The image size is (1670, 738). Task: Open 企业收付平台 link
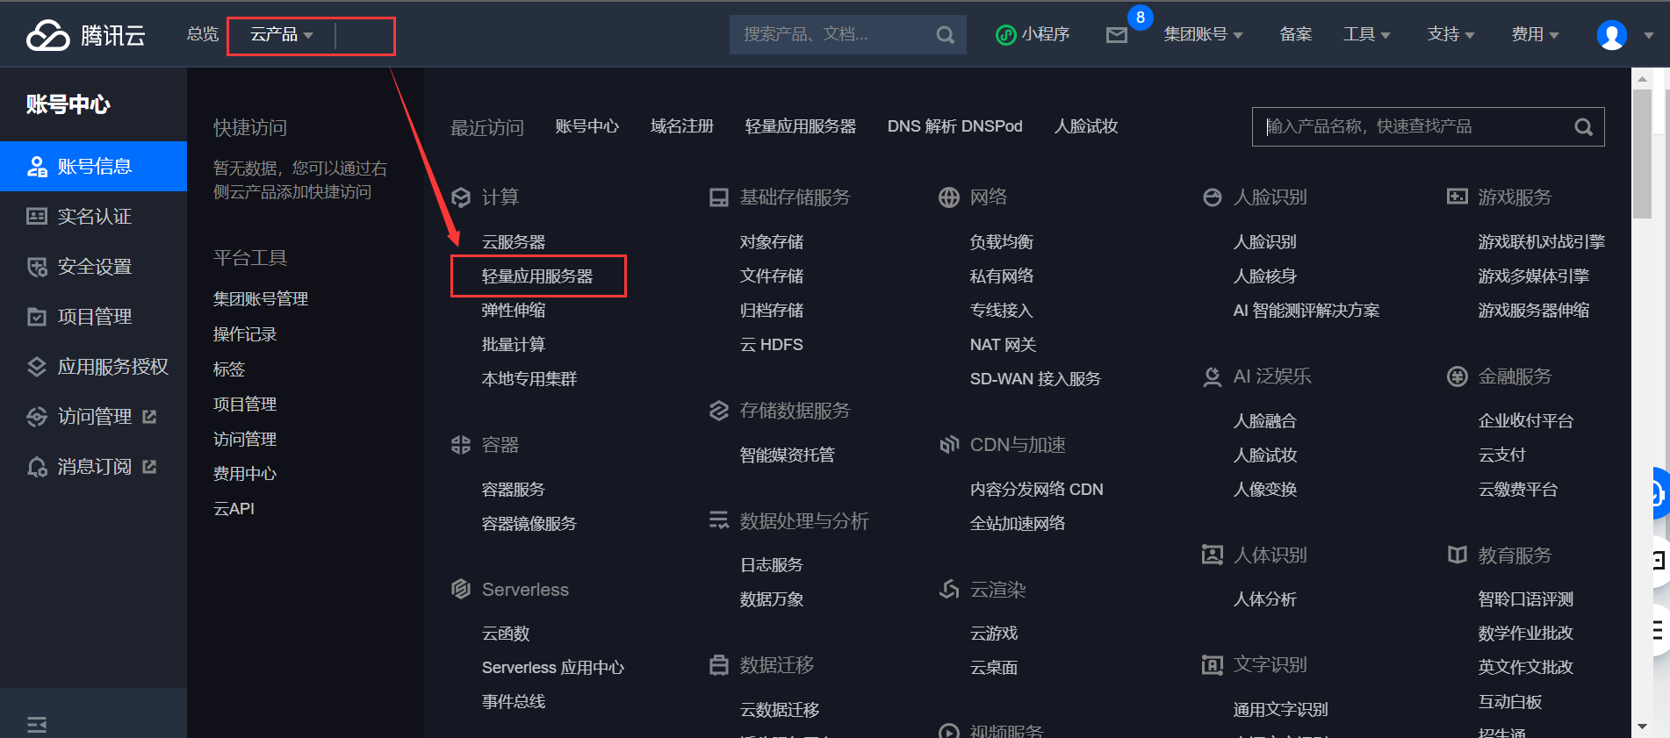(1526, 421)
